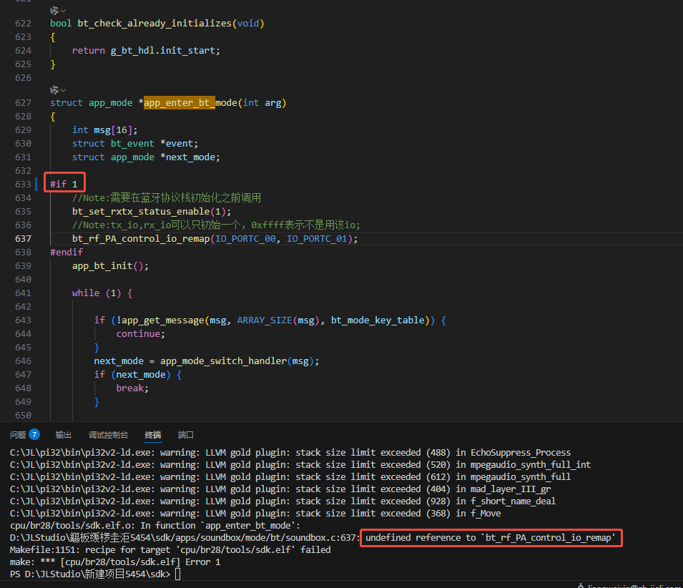Click the break statement on line 648
683x588 pixels.
click(132, 388)
